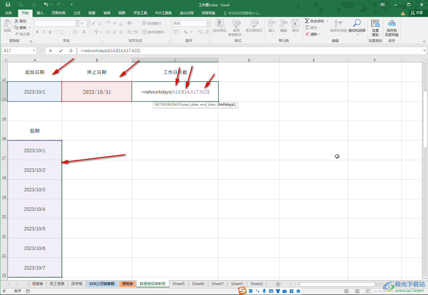
Task: Toggle Italic formatting
Action: click(44, 32)
